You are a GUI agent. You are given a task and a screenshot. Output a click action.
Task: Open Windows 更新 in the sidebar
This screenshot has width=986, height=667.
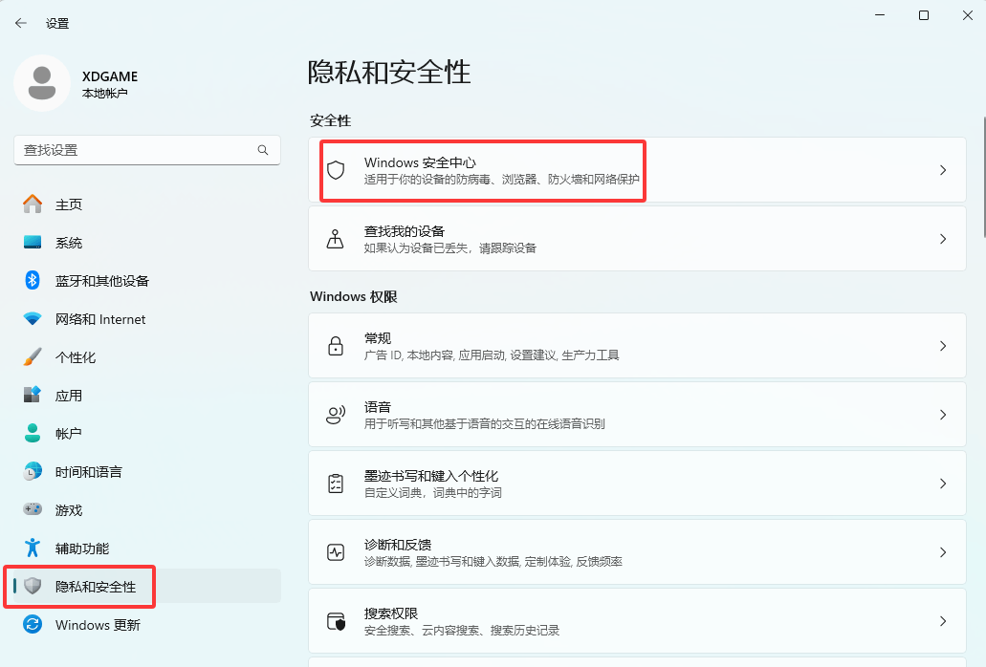pyautogui.click(x=98, y=625)
